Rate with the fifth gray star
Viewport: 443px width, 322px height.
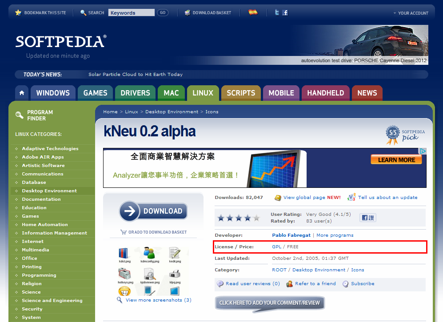[x=256, y=218]
